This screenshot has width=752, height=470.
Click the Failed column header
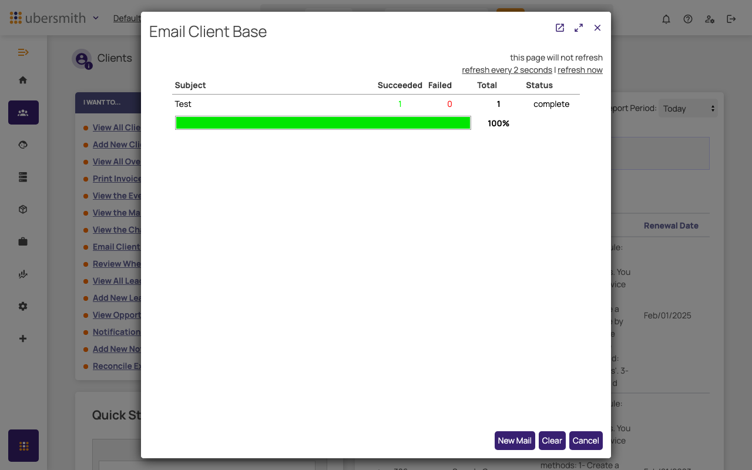(440, 85)
